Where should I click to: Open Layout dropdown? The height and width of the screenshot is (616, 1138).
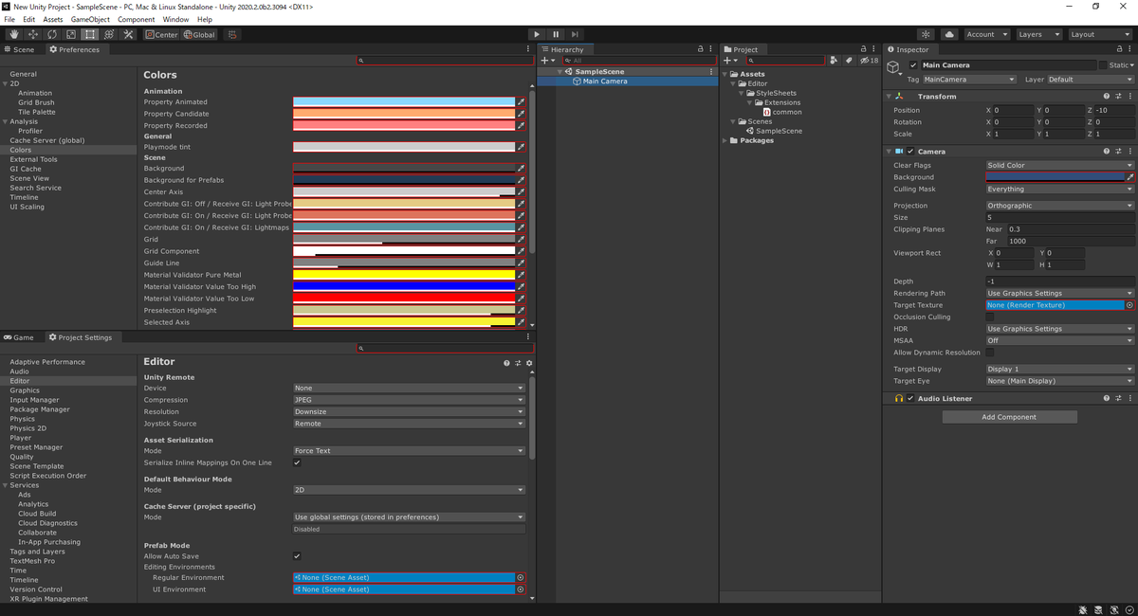[x=1100, y=34]
